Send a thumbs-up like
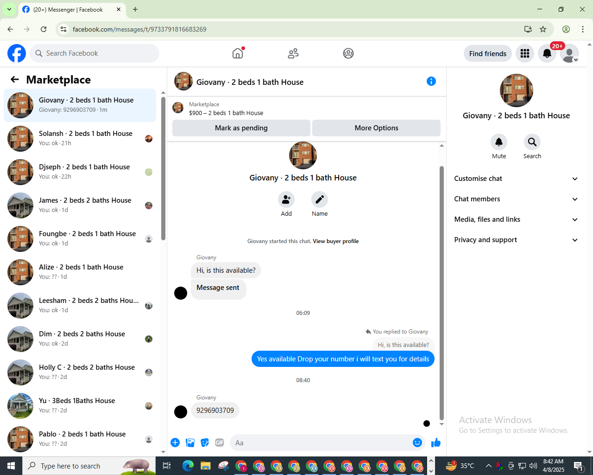 436,443
